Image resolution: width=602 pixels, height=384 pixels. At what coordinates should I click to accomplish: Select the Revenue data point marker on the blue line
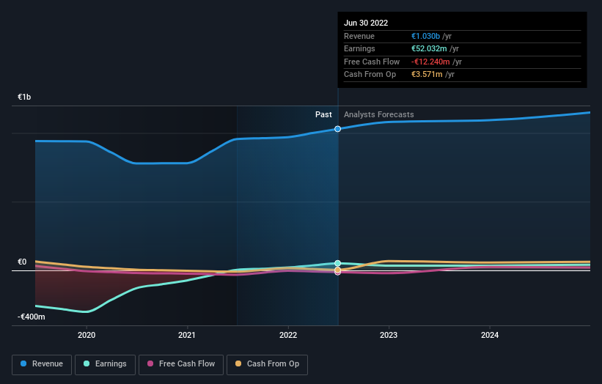[337, 129]
